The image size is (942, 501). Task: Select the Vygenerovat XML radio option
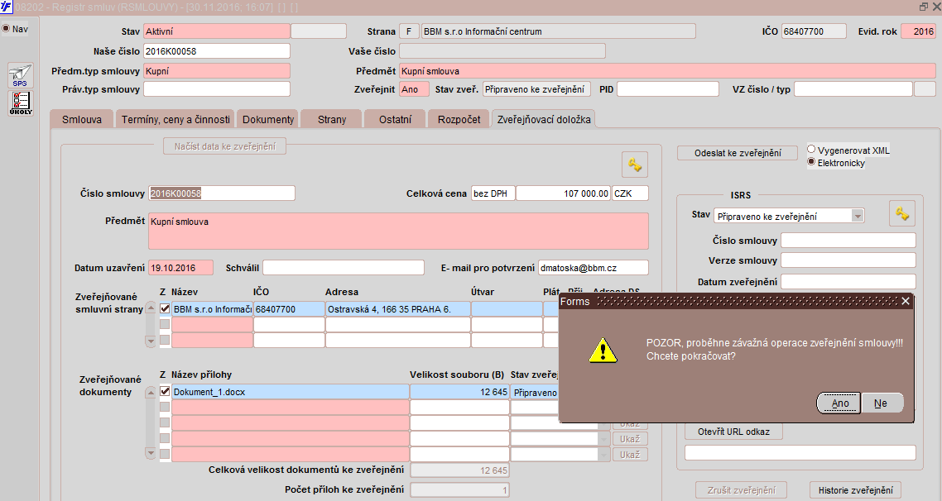(x=811, y=150)
